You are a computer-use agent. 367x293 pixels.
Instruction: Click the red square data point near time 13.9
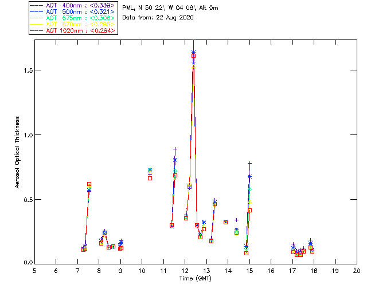(x=225, y=222)
